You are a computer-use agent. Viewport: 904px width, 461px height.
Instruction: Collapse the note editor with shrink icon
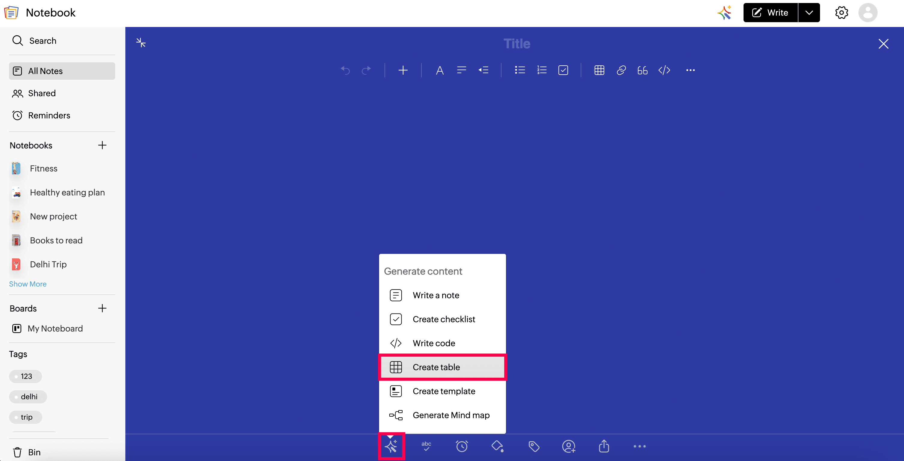(141, 43)
